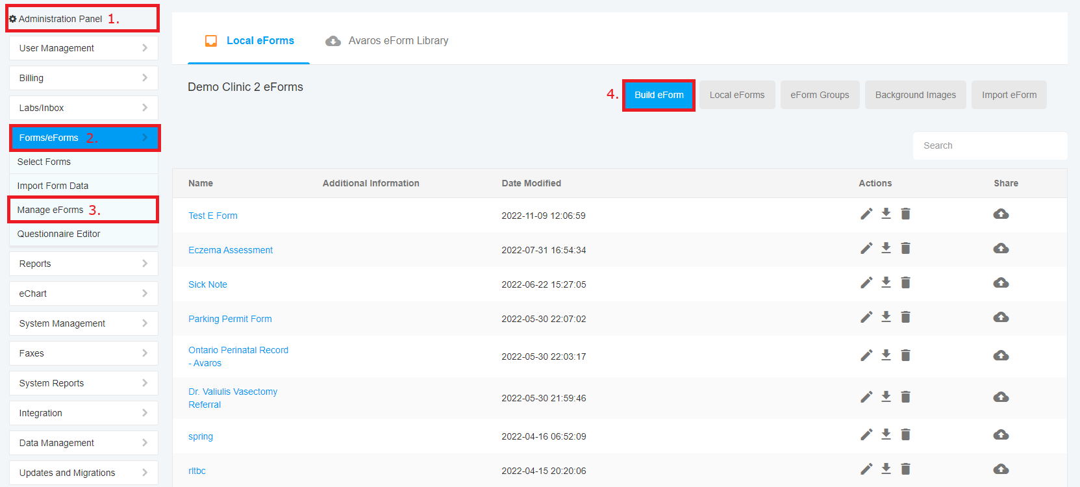The image size is (1080, 487).
Task: Download Dr. Valiulis Vasectomy Referral form
Action: [x=886, y=397]
